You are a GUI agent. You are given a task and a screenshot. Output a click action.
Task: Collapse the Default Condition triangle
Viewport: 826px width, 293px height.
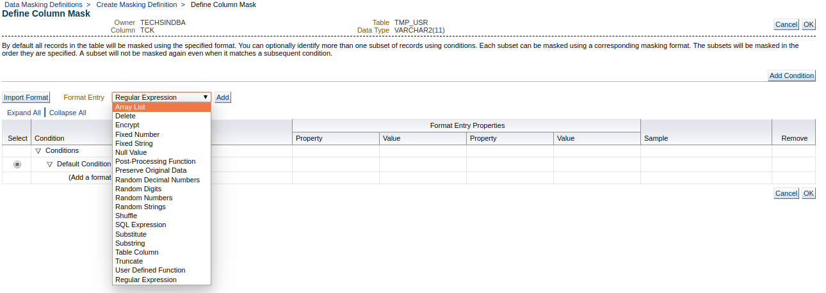pyautogui.click(x=50, y=164)
